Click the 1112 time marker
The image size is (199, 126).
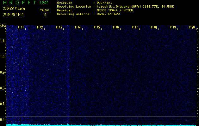coord(40,27)
